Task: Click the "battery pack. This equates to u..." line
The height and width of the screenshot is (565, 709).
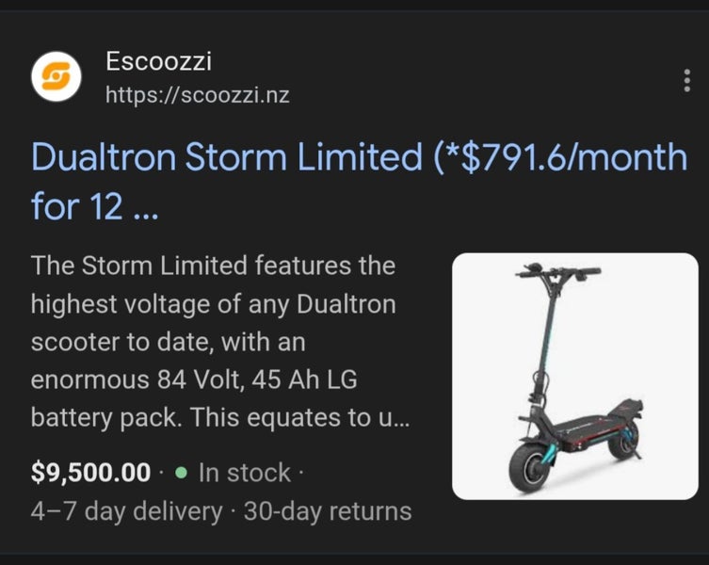Action: (220, 418)
